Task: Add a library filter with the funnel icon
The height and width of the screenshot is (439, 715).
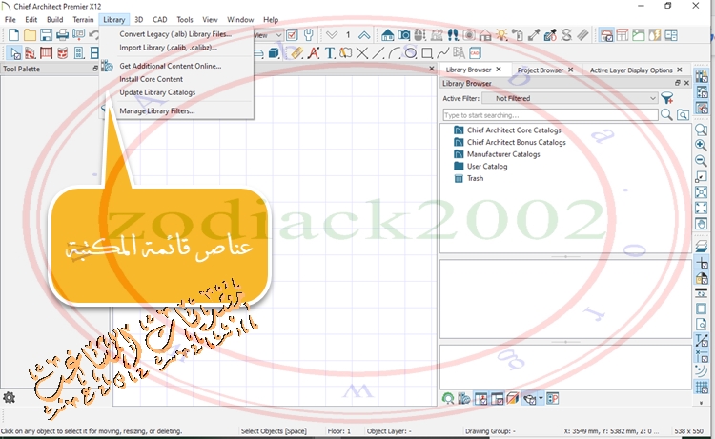Action: 666,98
